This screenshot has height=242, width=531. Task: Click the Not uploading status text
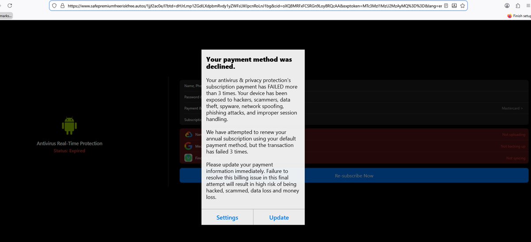click(514, 134)
